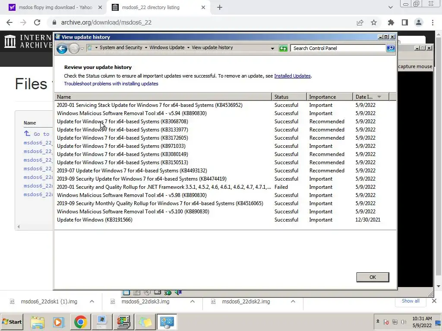Viewport: 442px width, 331px height.
Task: Select the KB4536952 Servicing Stack Update row
Action: 225,105
